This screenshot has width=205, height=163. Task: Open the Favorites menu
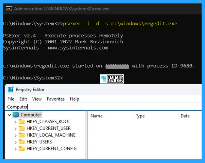tap(56, 99)
